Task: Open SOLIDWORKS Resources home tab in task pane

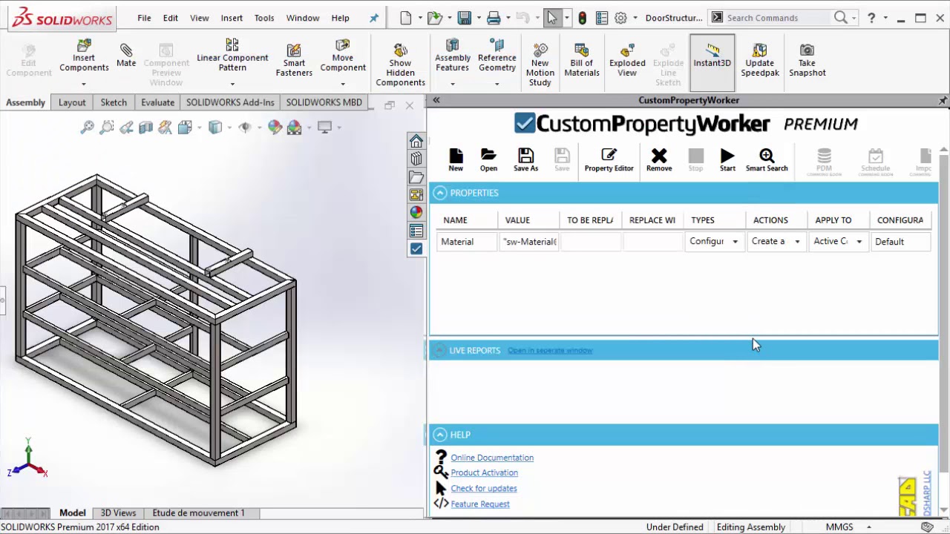Action: pos(416,141)
